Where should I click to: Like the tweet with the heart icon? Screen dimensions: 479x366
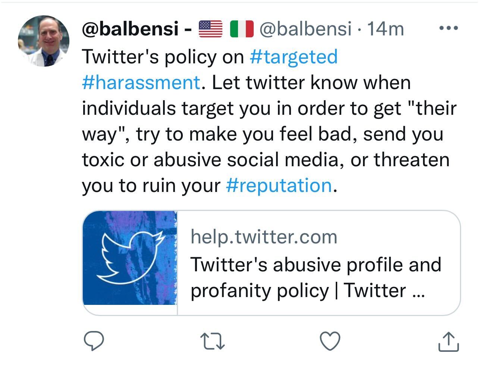pos(331,341)
